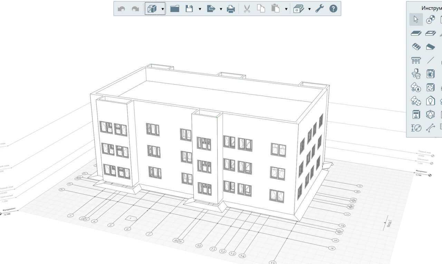The height and width of the screenshot is (264, 442).
Task: Click the copy icon
Action: coord(261,9)
